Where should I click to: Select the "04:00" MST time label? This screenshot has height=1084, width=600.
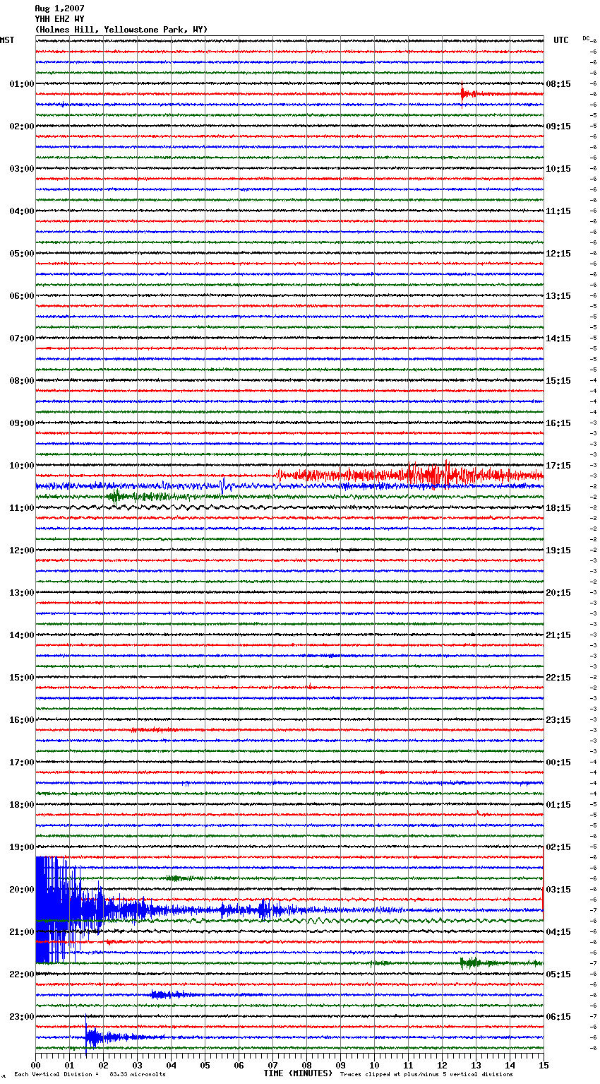pyautogui.click(x=22, y=211)
